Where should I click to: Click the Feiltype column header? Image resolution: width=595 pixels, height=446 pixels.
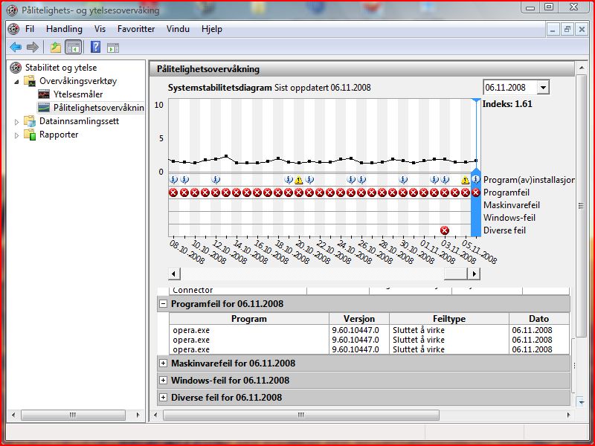click(449, 319)
